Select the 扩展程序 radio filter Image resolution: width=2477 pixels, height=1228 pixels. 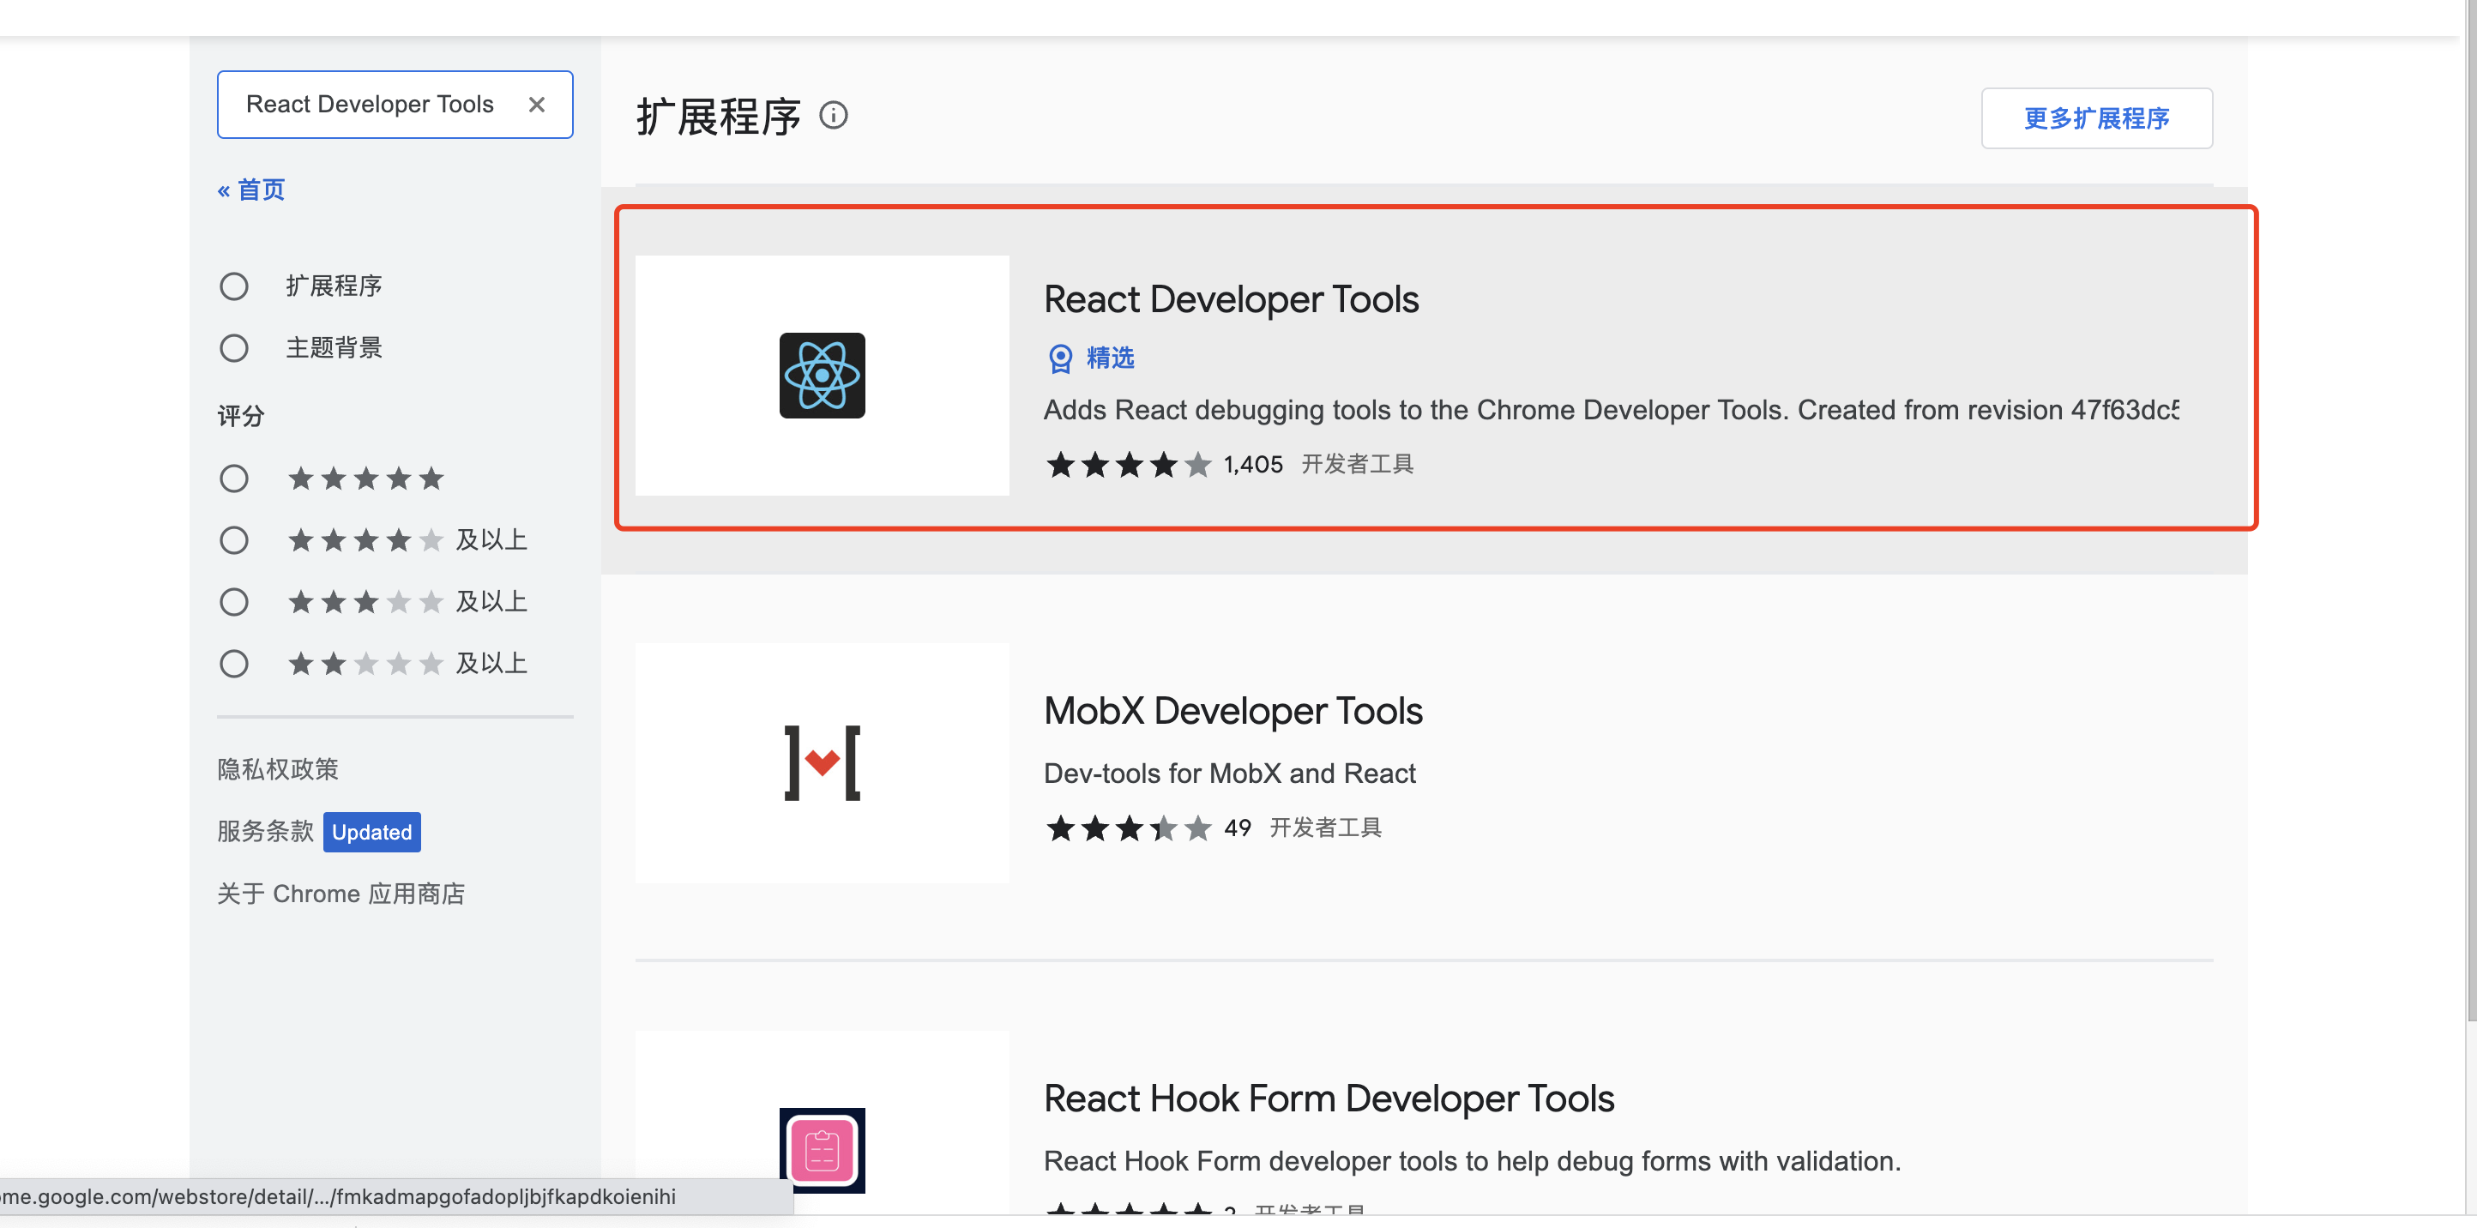click(233, 286)
